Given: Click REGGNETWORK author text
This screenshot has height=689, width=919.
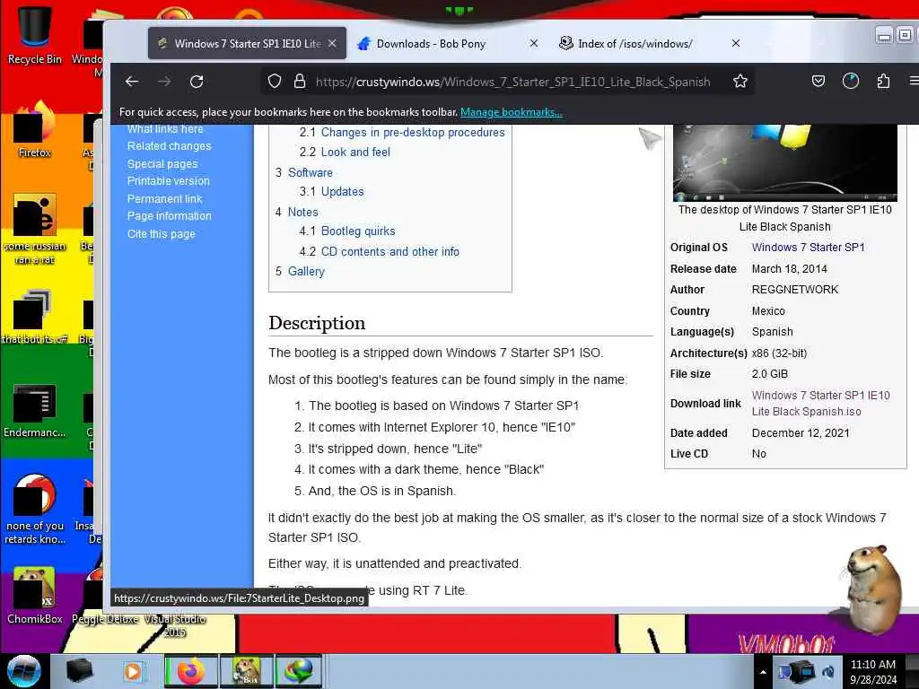Looking at the screenshot, I should [795, 290].
